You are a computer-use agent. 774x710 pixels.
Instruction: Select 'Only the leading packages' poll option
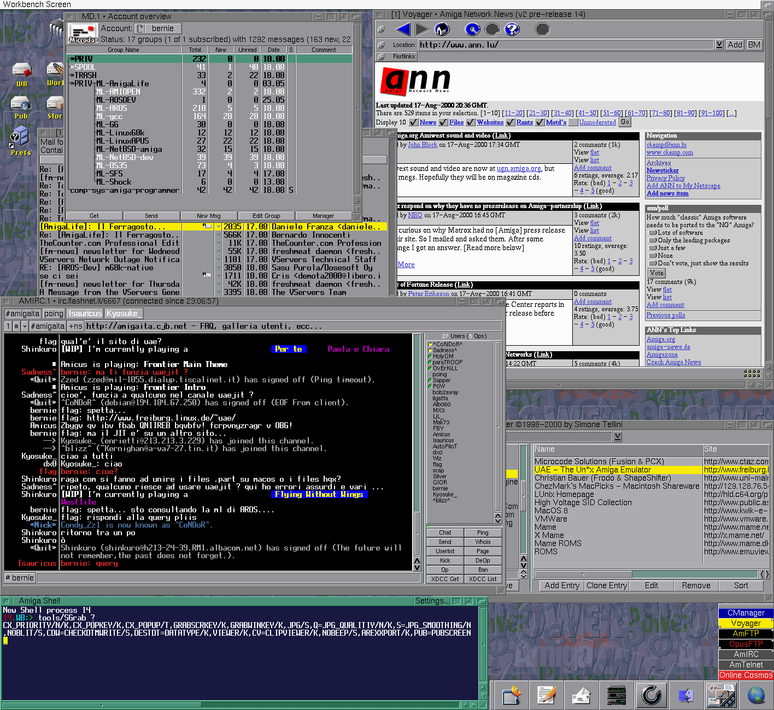652,240
